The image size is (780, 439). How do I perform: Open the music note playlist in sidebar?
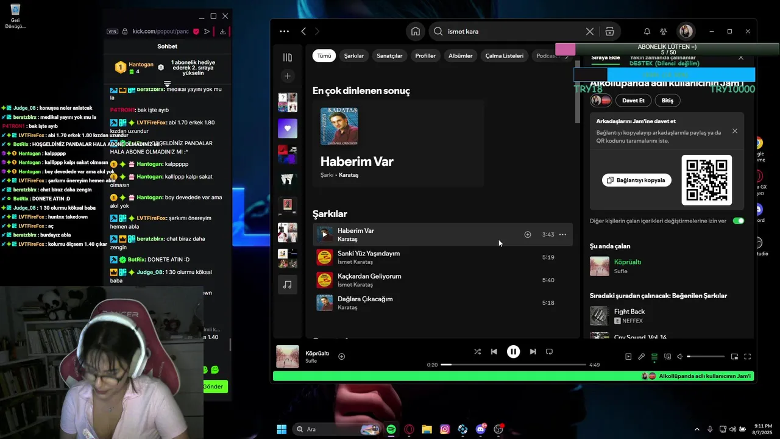coord(288,285)
